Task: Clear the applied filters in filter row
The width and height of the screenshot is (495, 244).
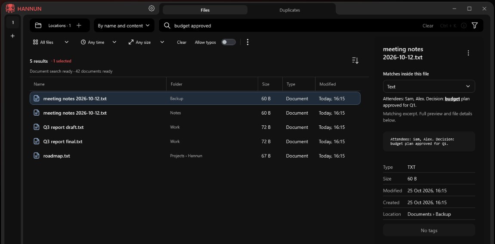Action: [x=182, y=42]
